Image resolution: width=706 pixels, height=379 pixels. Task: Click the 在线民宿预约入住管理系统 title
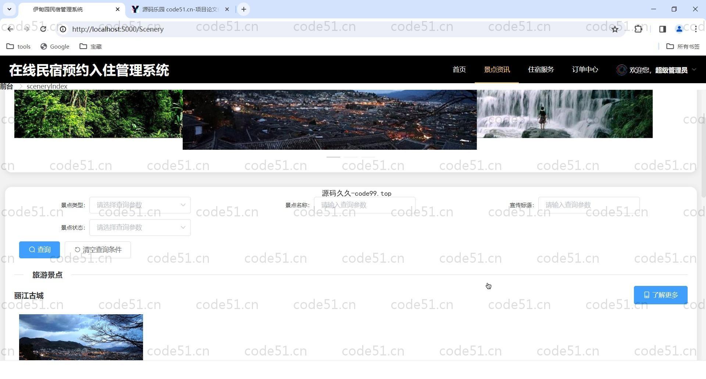(x=89, y=70)
